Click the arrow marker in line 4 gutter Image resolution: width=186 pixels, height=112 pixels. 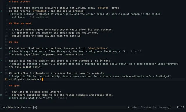[x=1, y=11]
